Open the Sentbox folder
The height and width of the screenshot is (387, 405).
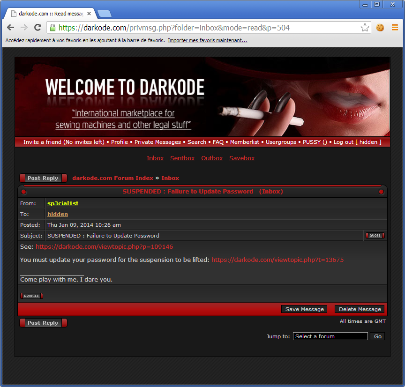click(x=182, y=158)
